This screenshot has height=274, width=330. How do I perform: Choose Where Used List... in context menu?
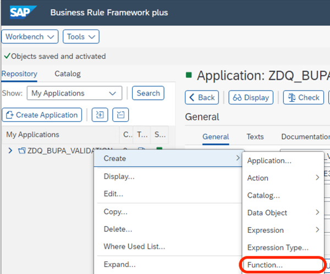click(x=134, y=247)
